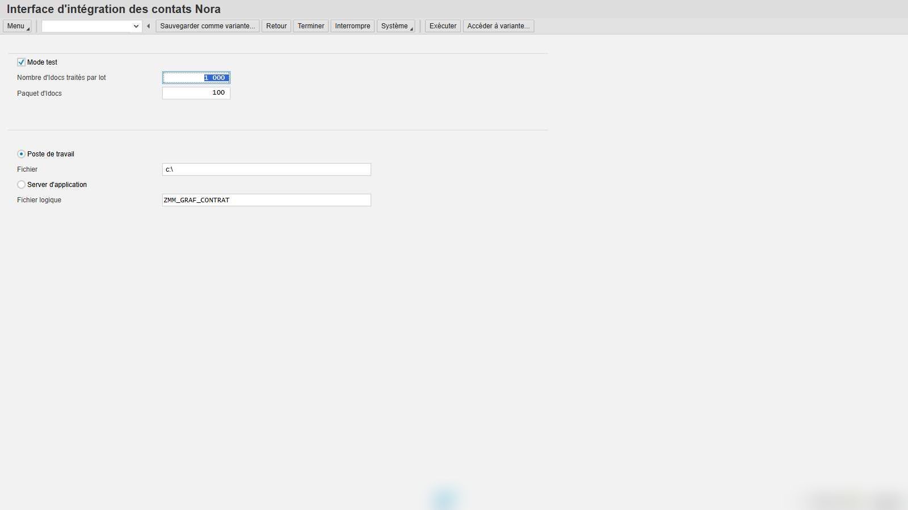
Task: Click Sauvegarder comme variante button
Action: click(x=208, y=26)
